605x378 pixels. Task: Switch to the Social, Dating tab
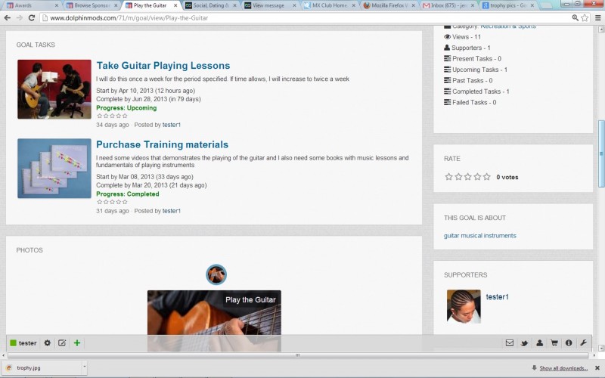[x=210, y=5]
